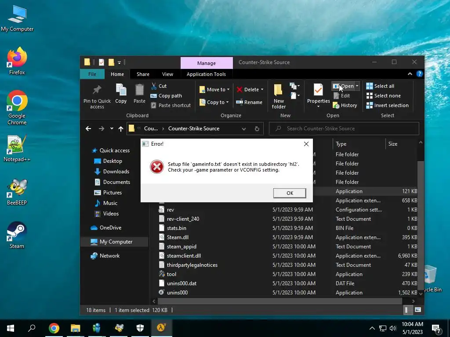450x337 pixels.
Task: Click the Size column header
Action: click(401, 144)
